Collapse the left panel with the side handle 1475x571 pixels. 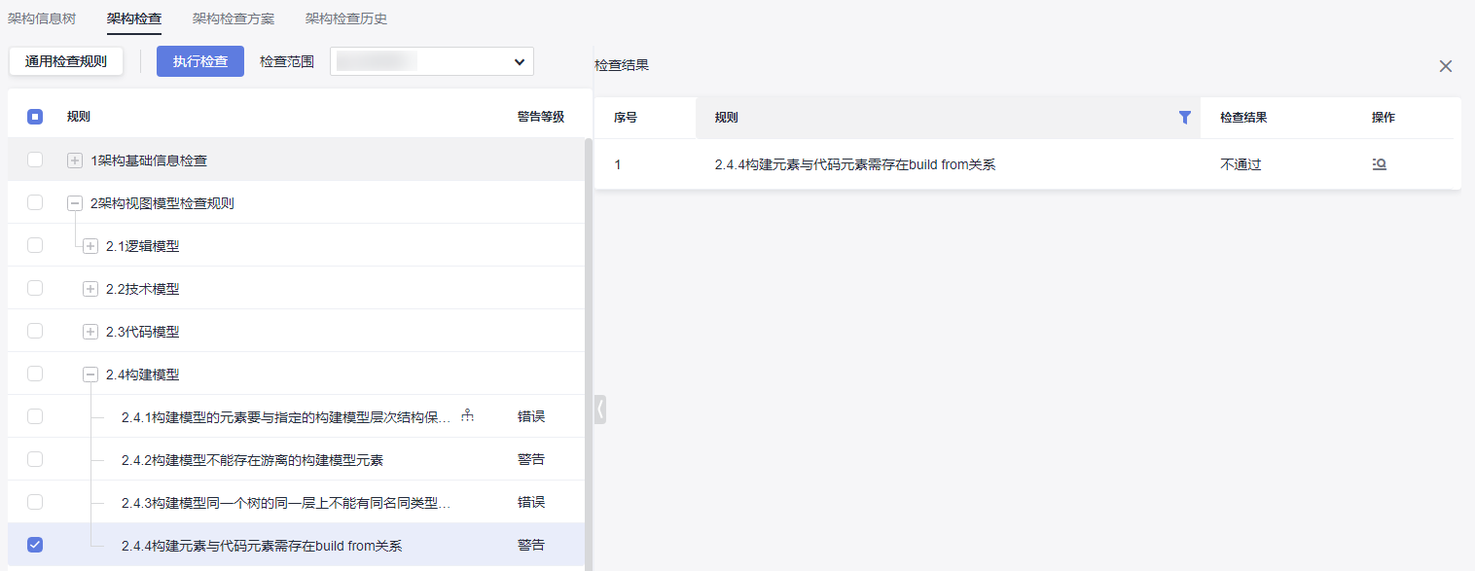(x=600, y=410)
